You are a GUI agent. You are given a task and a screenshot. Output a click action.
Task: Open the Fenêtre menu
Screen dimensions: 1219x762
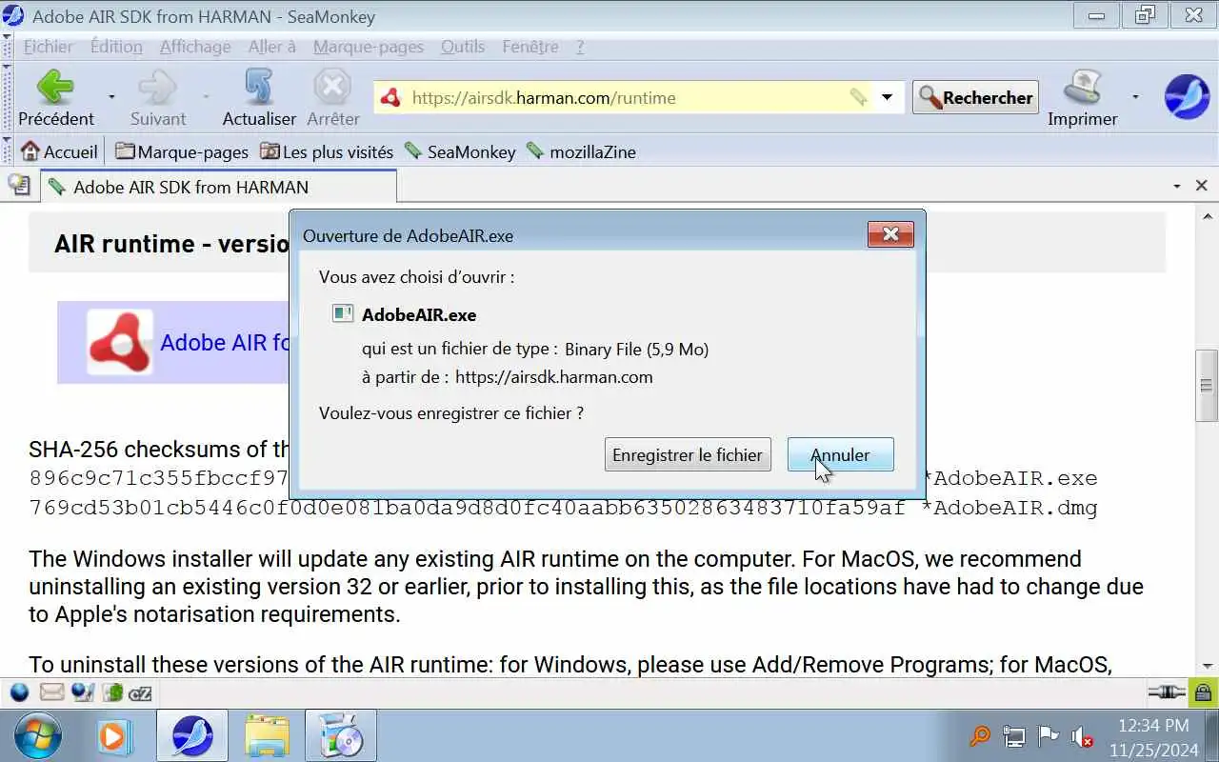click(x=530, y=47)
